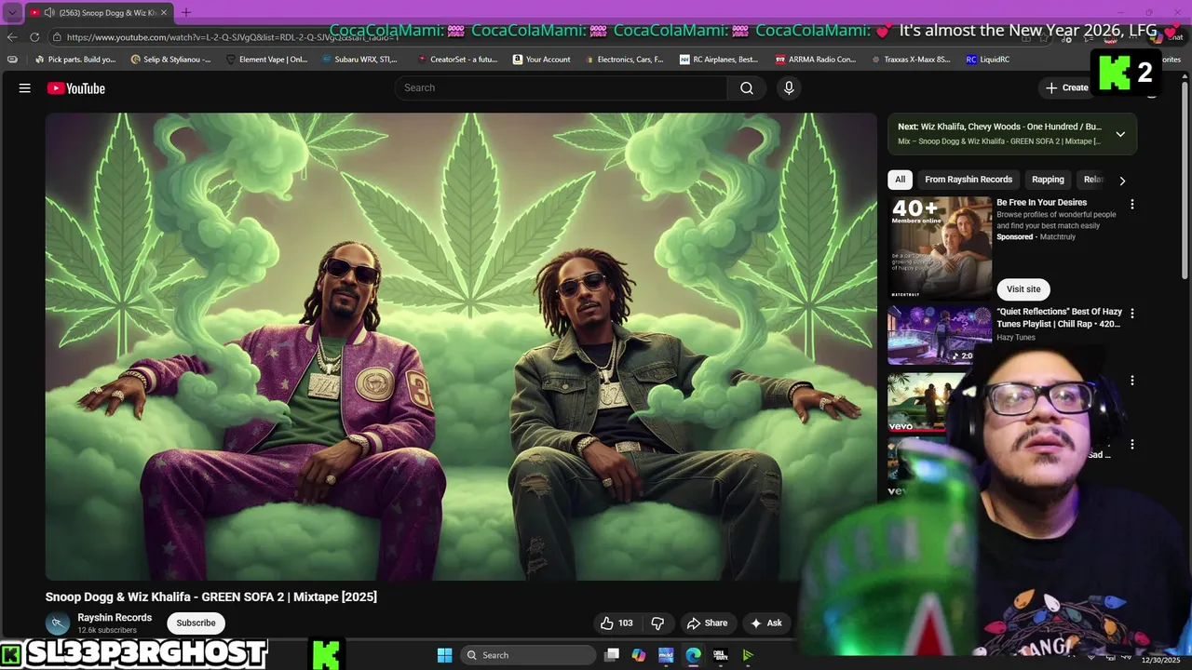1192x670 pixels.
Task: Click the Visit site ad button
Action: click(1023, 289)
